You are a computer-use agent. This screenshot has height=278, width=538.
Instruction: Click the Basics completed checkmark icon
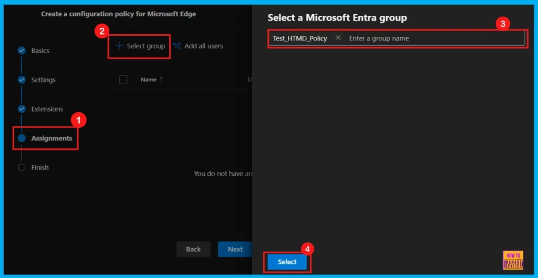22,51
